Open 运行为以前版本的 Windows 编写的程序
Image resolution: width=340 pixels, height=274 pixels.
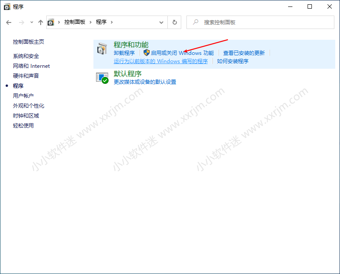[160, 61]
